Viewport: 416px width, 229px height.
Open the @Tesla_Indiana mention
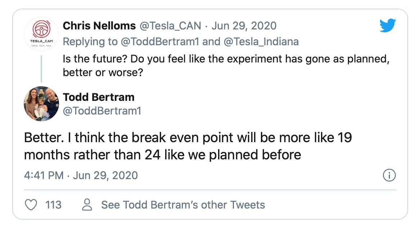point(261,42)
